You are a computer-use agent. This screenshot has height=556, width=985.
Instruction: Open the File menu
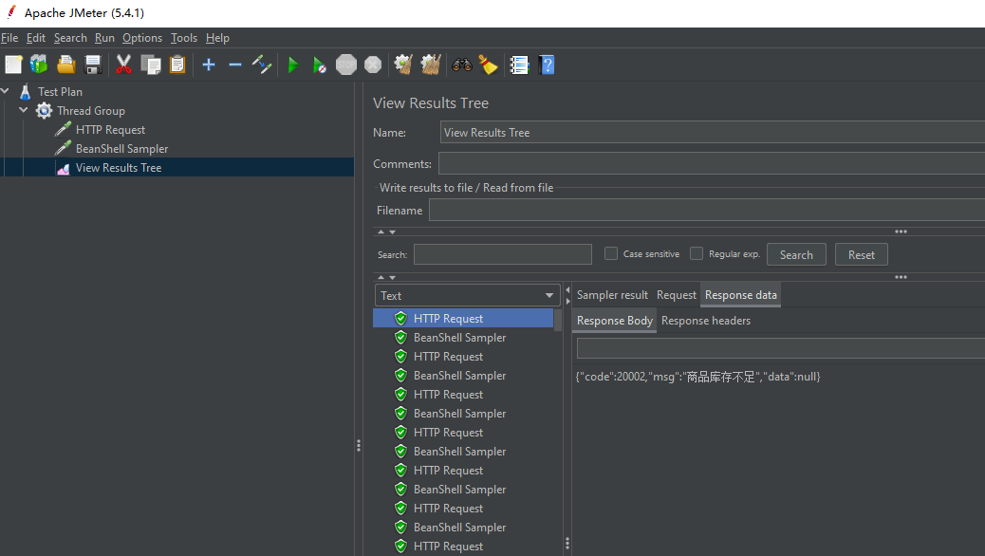point(9,38)
